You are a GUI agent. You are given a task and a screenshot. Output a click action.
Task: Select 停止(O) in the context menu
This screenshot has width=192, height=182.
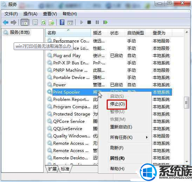(117, 104)
